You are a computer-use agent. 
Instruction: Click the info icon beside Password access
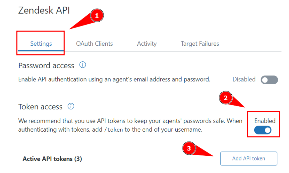pyautogui.click(x=83, y=65)
